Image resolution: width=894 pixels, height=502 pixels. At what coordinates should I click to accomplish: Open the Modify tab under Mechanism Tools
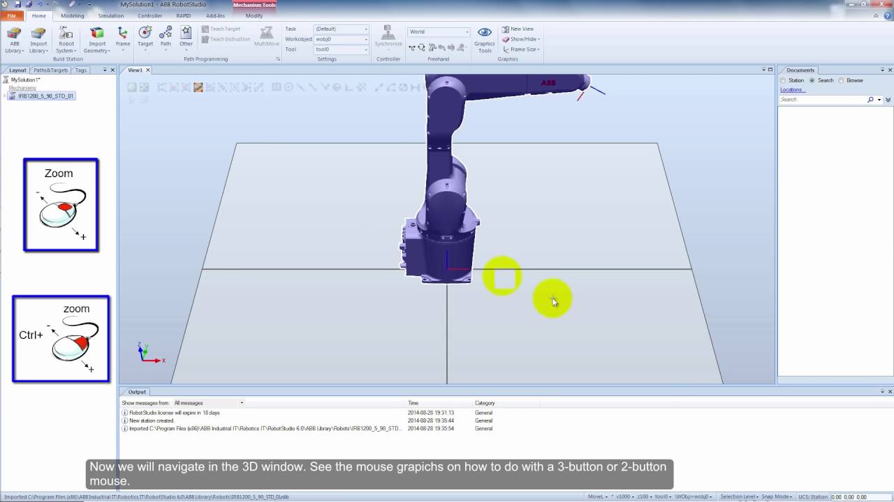[x=254, y=15]
